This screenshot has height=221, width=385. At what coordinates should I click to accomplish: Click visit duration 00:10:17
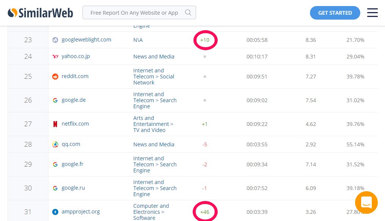coord(257,57)
